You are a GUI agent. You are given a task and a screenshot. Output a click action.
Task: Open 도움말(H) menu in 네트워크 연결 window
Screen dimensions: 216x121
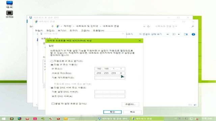pos(99,31)
